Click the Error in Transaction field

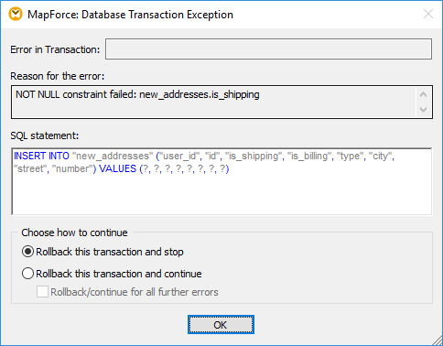pyautogui.click(x=268, y=49)
